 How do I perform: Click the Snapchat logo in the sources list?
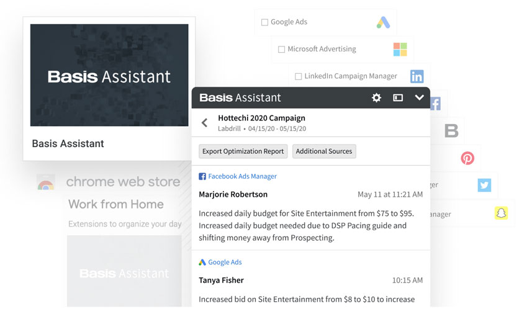pos(501,213)
